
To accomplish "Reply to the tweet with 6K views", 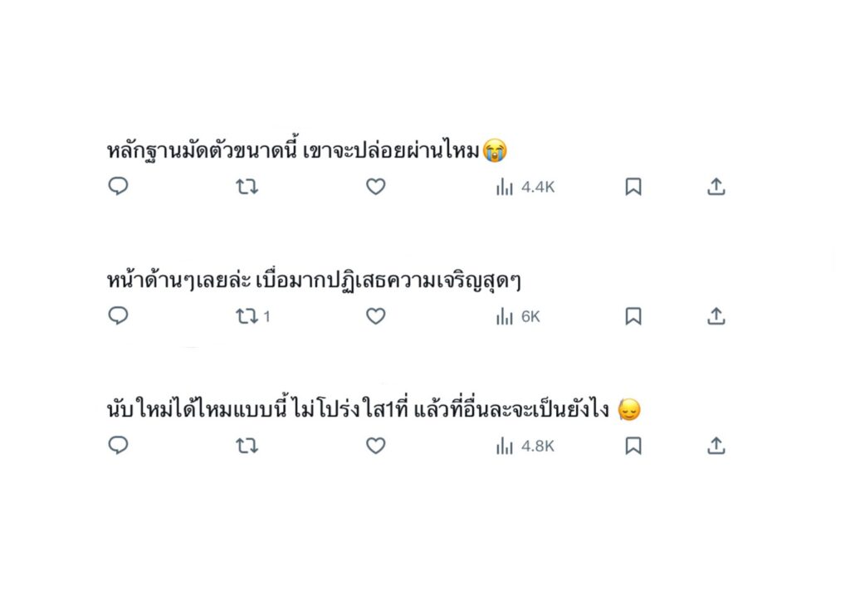I will pos(119,316).
